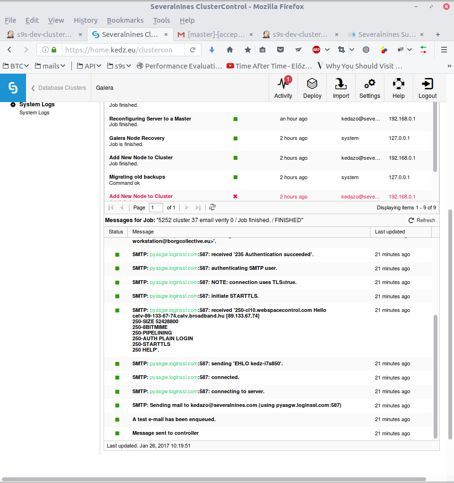Click the Message column header
454x483 pixels.
coord(249,232)
